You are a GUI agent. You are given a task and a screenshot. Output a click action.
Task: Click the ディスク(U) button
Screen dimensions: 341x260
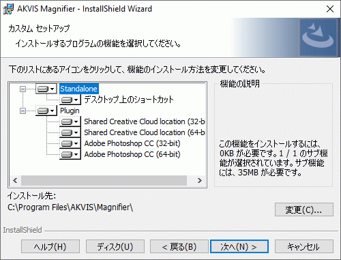coord(115,246)
